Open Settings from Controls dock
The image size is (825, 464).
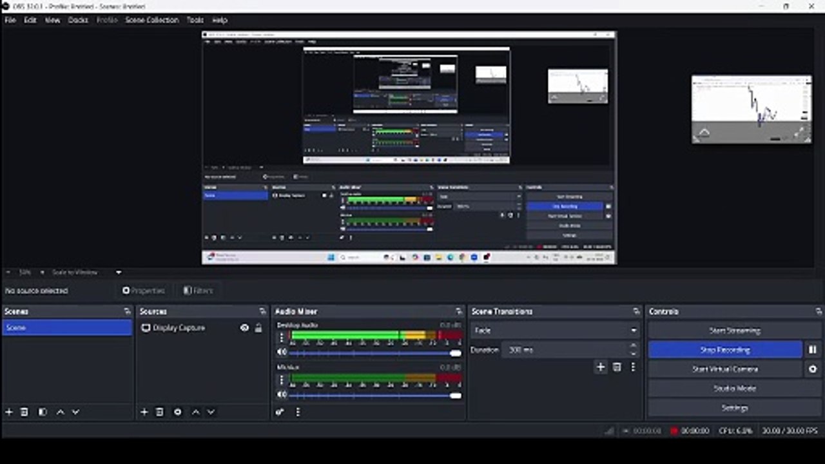click(734, 408)
